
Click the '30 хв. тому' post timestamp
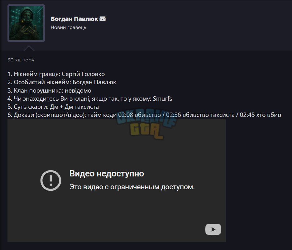pyautogui.click(x=21, y=60)
